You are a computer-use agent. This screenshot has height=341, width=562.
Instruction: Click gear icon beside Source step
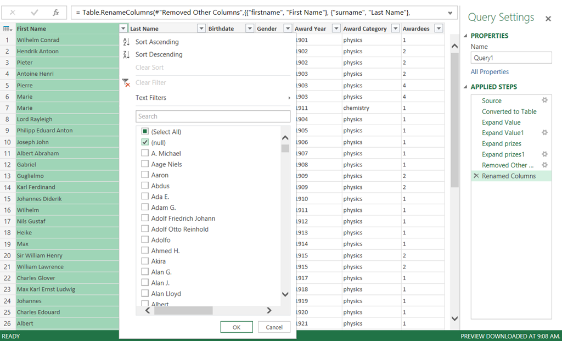click(x=544, y=100)
